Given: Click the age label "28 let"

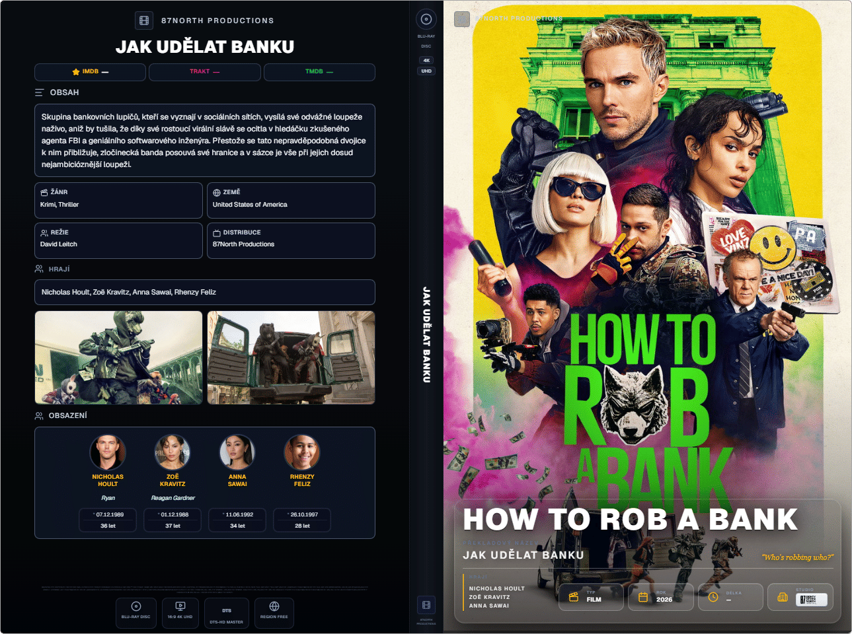Looking at the screenshot, I should (303, 526).
